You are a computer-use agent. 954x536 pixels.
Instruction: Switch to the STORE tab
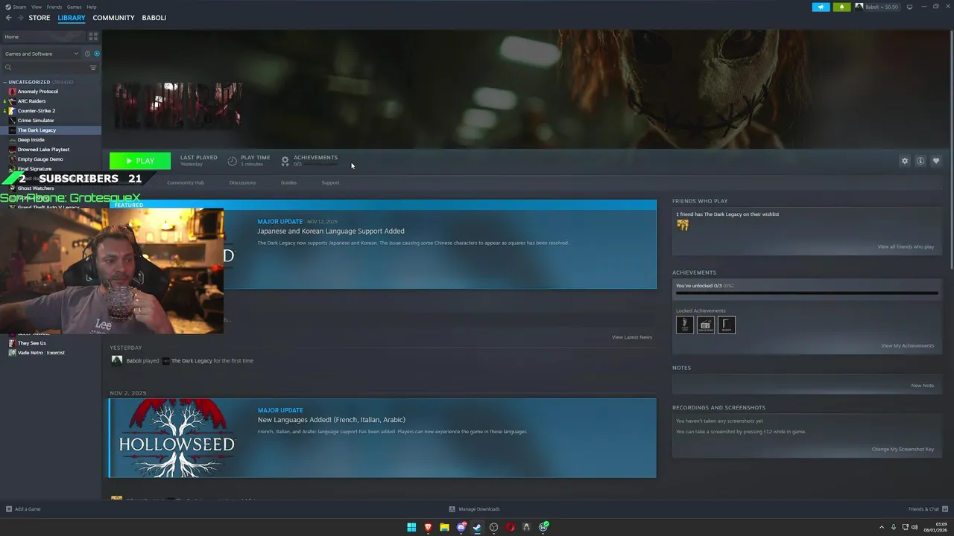click(x=40, y=18)
